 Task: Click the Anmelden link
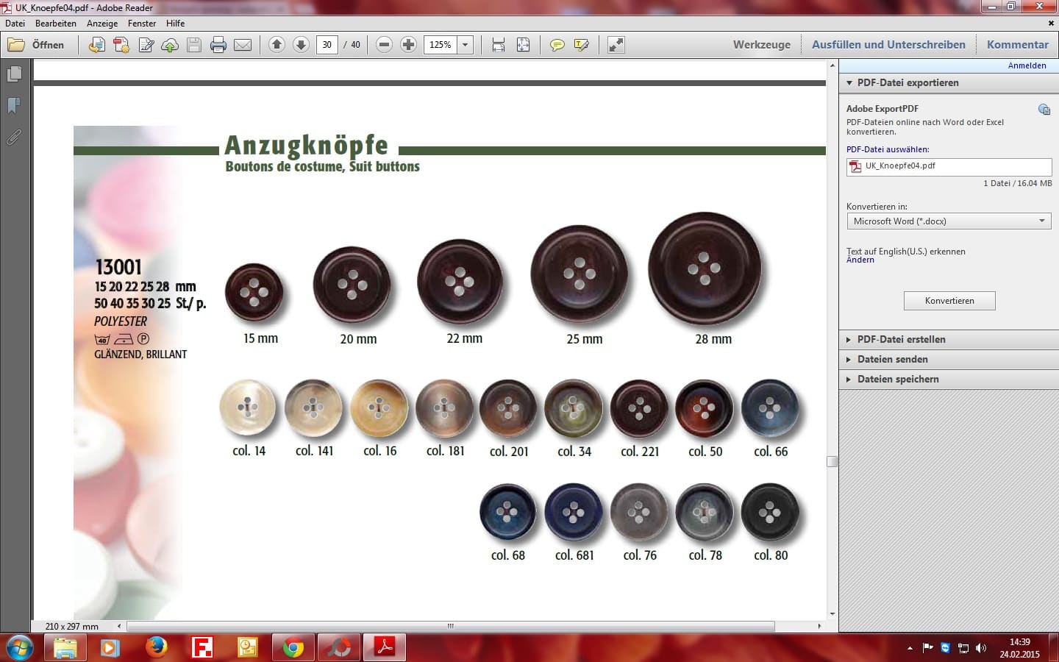coord(1027,65)
